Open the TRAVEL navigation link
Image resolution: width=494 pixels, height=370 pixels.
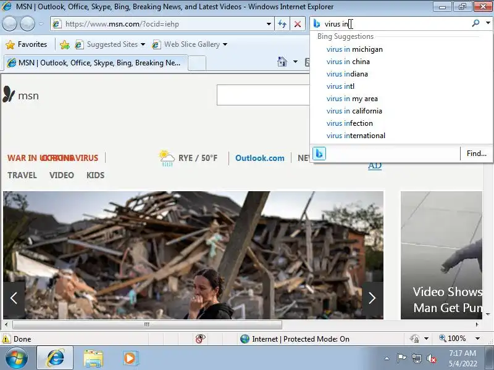click(22, 175)
